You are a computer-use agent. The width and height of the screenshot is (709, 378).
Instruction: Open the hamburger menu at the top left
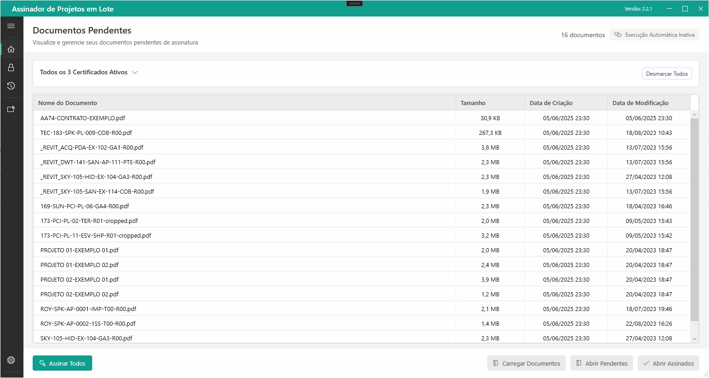[x=11, y=26]
